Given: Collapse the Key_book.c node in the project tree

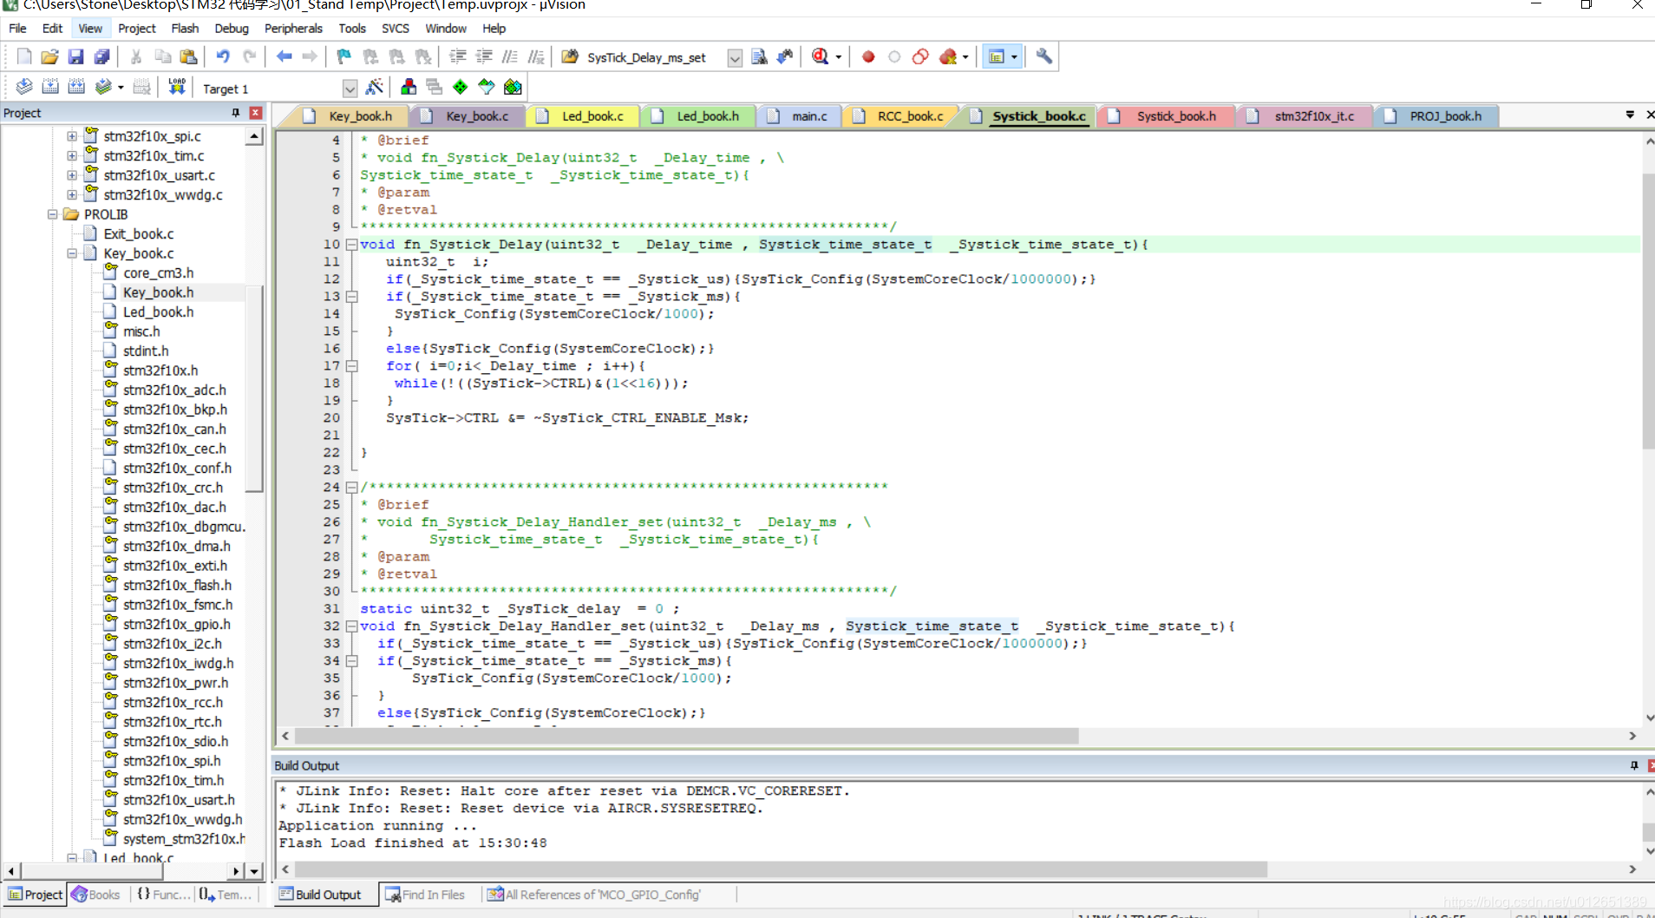Looking at the screenshot, I should [72, 253].
